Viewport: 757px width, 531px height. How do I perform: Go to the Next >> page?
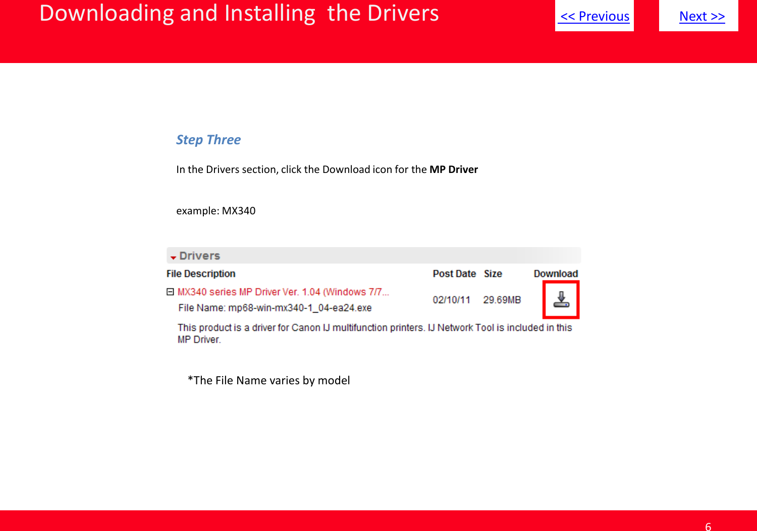702,16
